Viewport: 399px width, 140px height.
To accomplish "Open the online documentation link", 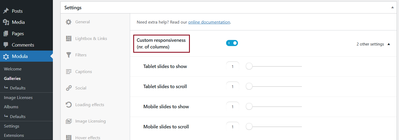I will [x=209, y=22].
